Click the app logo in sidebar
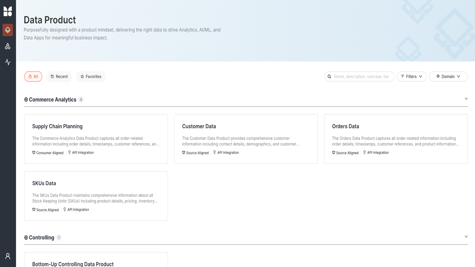Image resolution: width=475 pixels, height=267 pixels. click(x=8, y=11)
